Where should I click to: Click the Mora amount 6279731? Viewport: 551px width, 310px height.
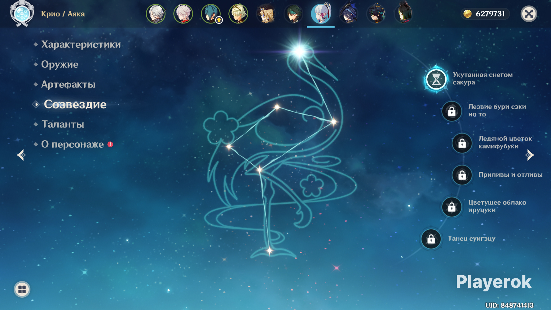490,14
